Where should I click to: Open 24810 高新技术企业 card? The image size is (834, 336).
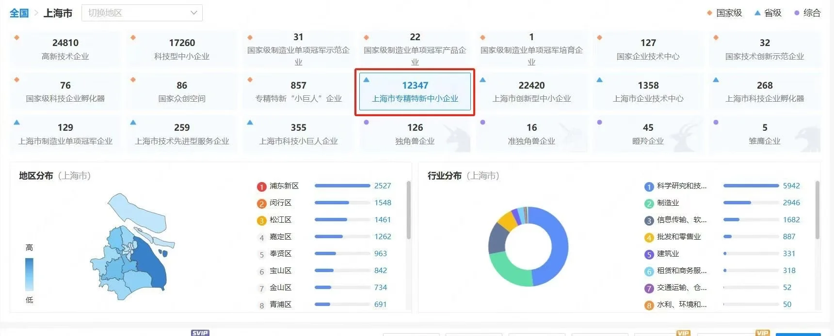65,49
